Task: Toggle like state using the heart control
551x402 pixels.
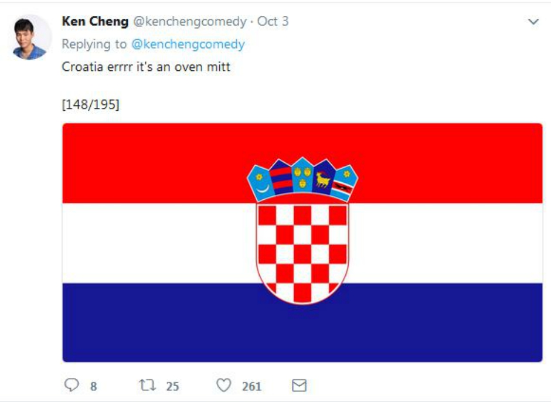Action: coord(223,385)
